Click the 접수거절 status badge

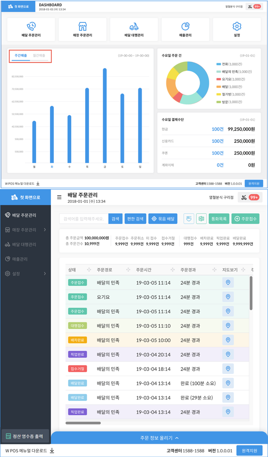click(x=77, y=369)
